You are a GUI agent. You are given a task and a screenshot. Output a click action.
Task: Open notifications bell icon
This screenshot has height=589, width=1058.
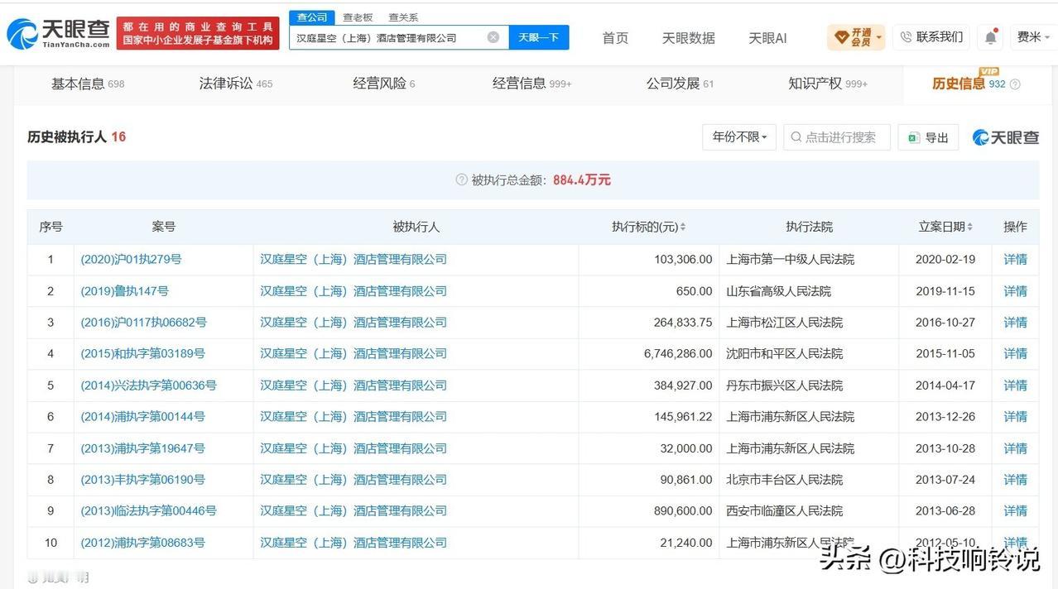point(990,37)
